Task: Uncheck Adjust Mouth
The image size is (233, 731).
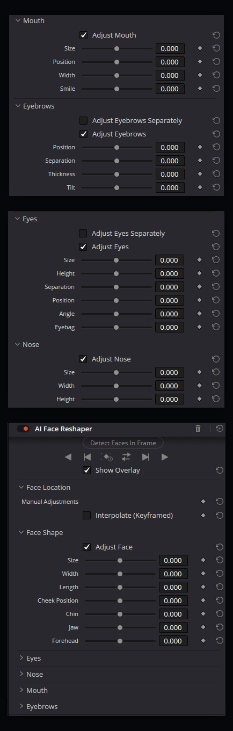Action: [84, 35]
